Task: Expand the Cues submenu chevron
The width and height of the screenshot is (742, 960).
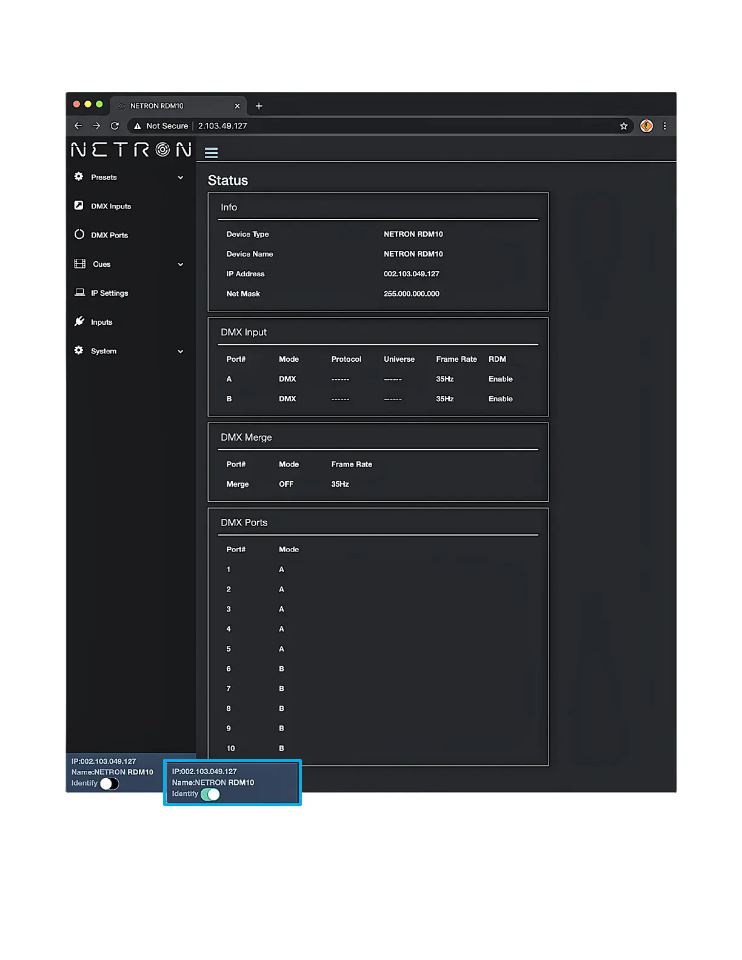Action: (181, 264)
